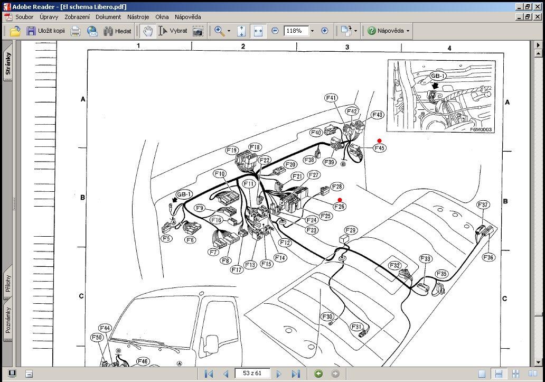Zoom out with the minus button

pos(275,31)
